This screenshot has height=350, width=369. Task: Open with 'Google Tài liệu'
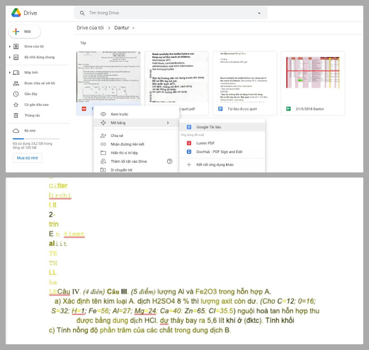click(x=222, y=127)
